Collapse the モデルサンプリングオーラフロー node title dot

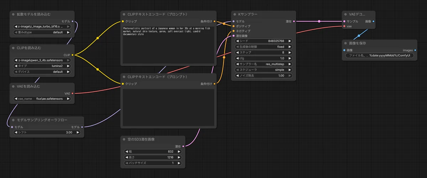tap(13, 120)
